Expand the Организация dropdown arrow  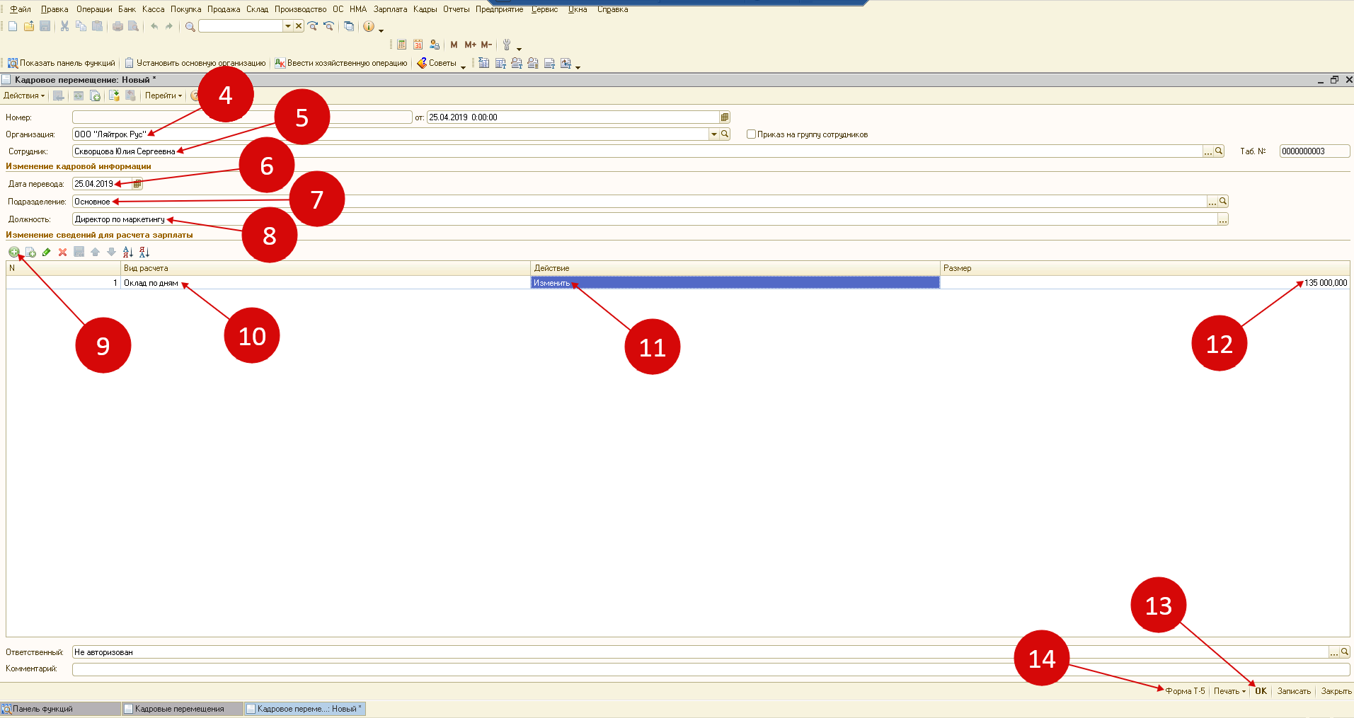point(714,134)
